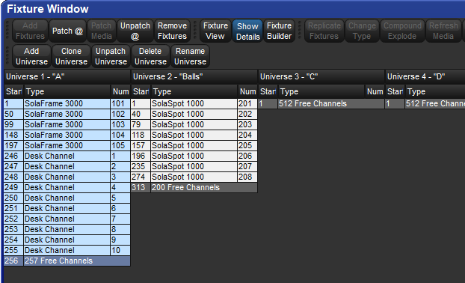Select SolaSpot 1000 at start address 118

194,135
